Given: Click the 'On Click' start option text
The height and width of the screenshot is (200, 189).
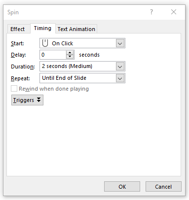Looking at the screenshot, I should (x=63, y=43).
